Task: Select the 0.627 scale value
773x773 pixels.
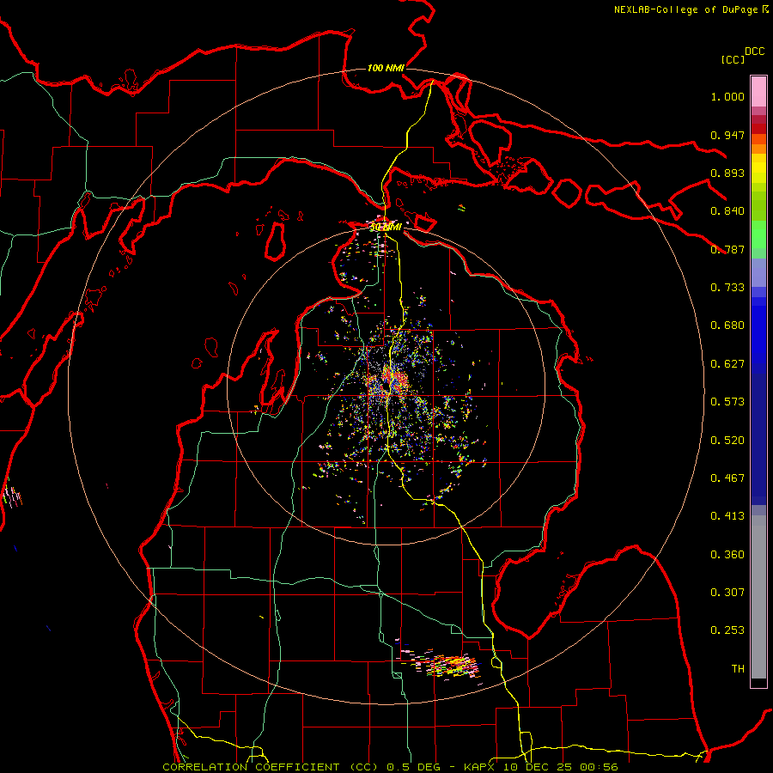Action: click(727, 364)
